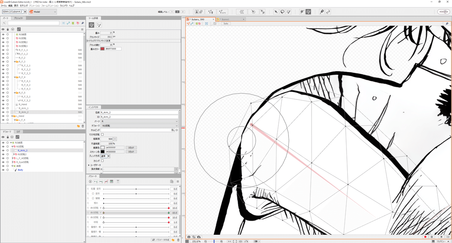
Task: Open the deformer dropdown in inspector
Action: (139, 125)
